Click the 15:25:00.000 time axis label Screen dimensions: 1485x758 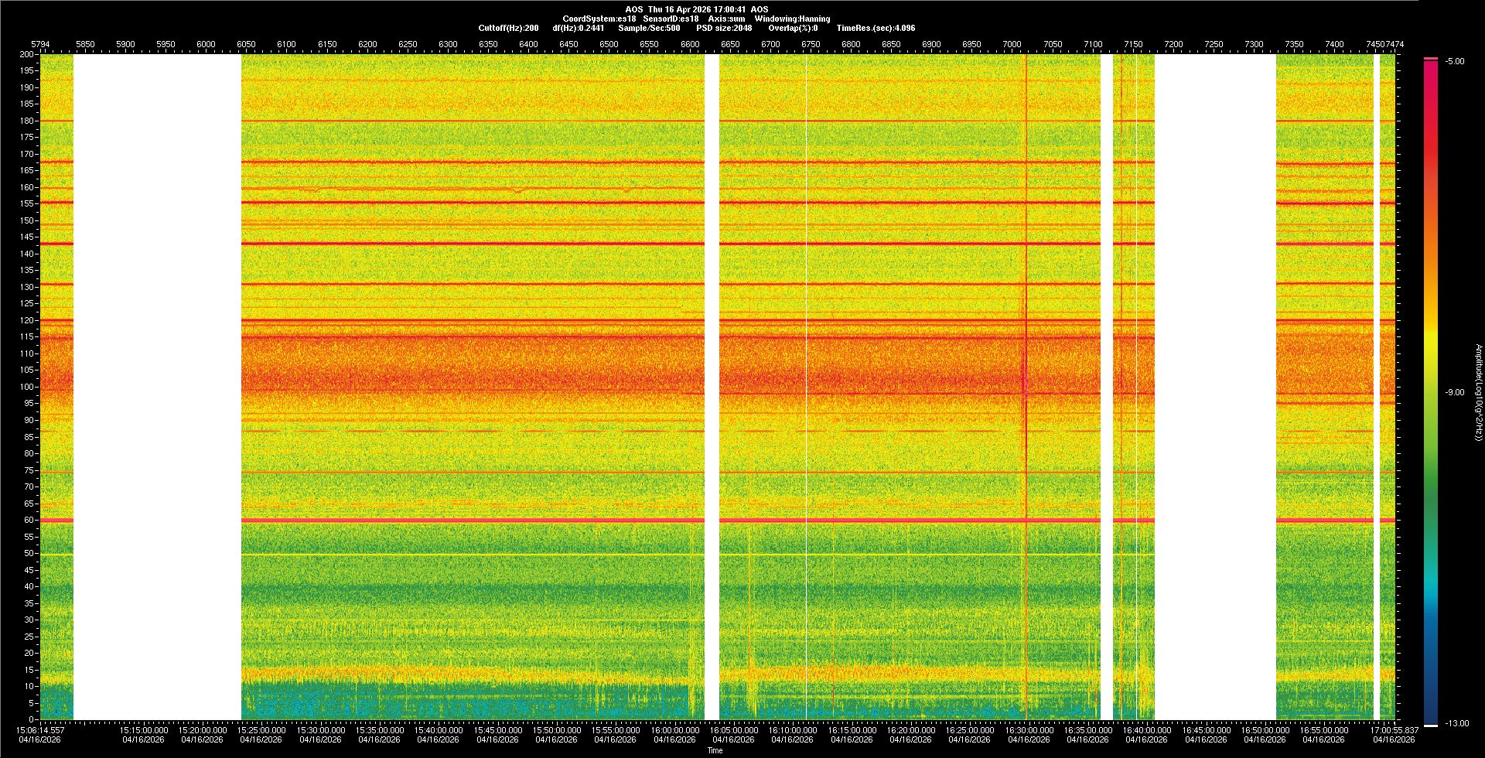tap(261, 730)
